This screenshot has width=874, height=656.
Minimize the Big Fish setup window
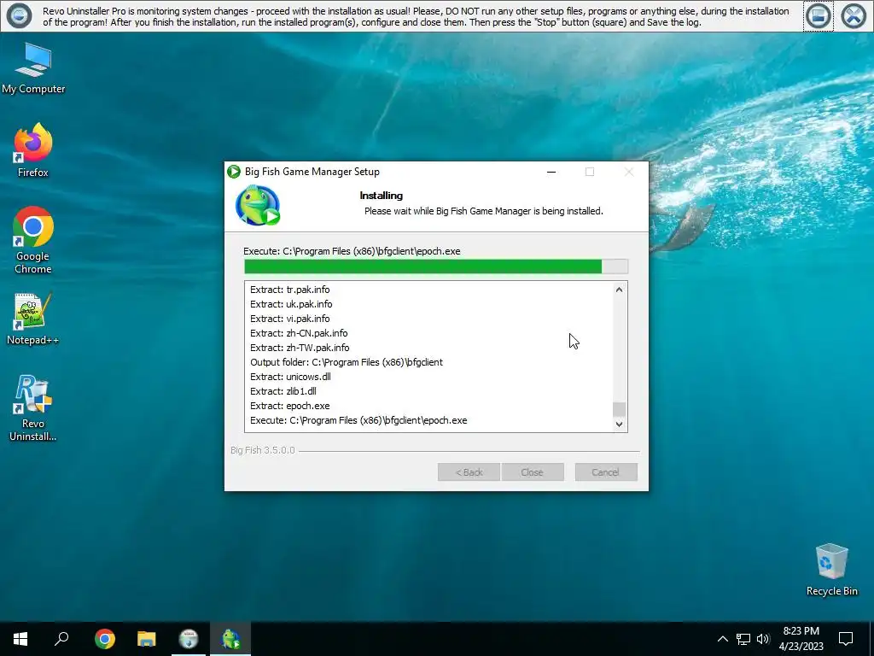tap(551, 172)
